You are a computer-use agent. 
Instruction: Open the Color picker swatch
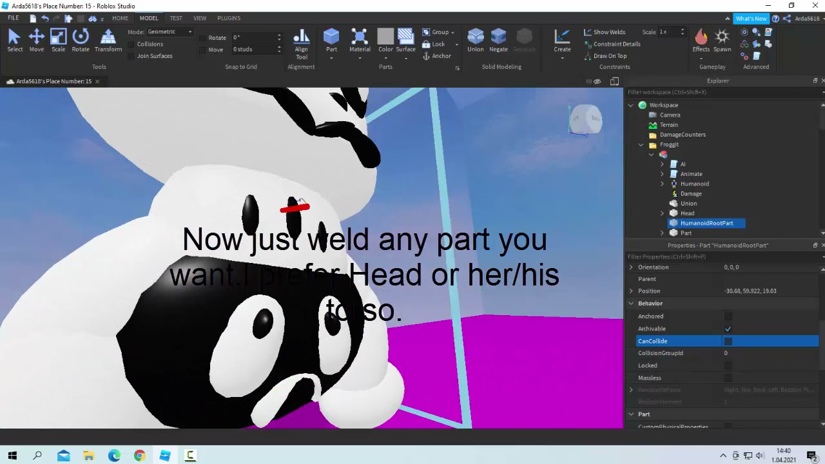(385, 37)
